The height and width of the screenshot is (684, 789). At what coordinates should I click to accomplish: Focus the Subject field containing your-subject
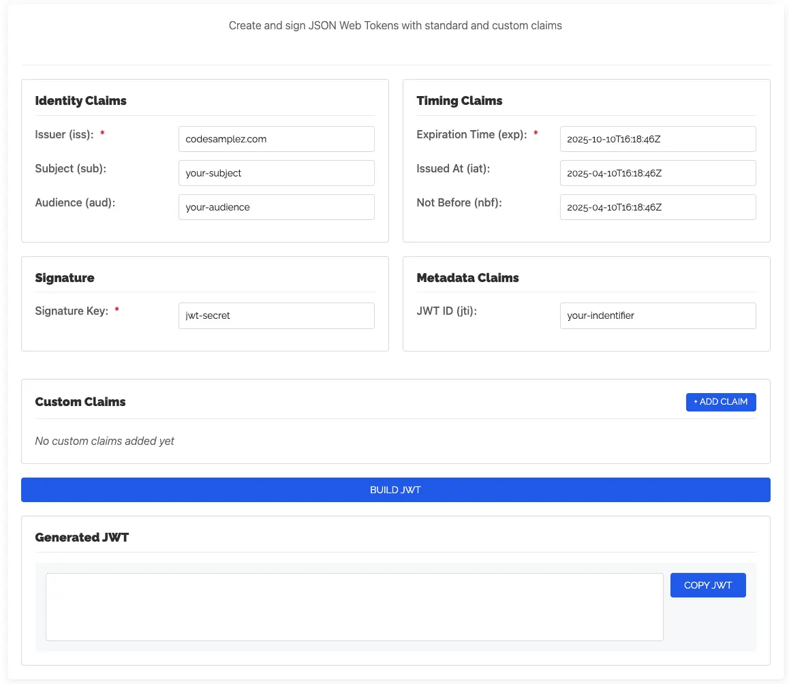click(x=276, y=173)
